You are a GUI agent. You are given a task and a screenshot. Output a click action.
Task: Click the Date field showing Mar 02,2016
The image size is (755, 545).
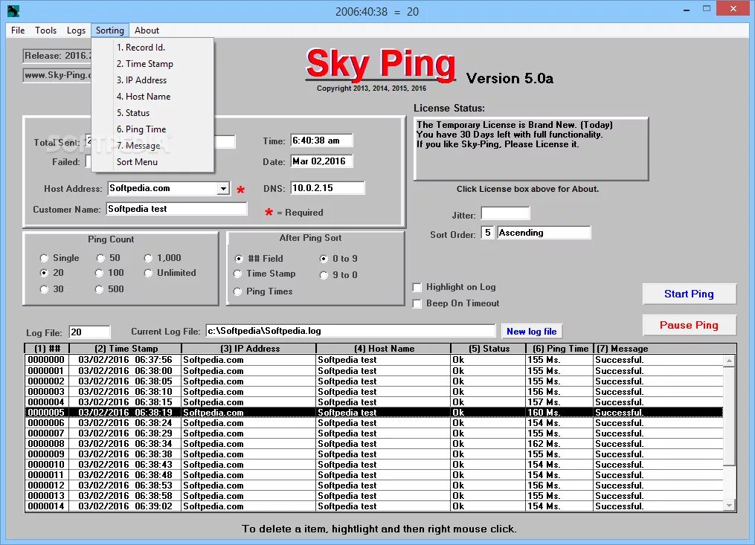click(x=321, y=161)
